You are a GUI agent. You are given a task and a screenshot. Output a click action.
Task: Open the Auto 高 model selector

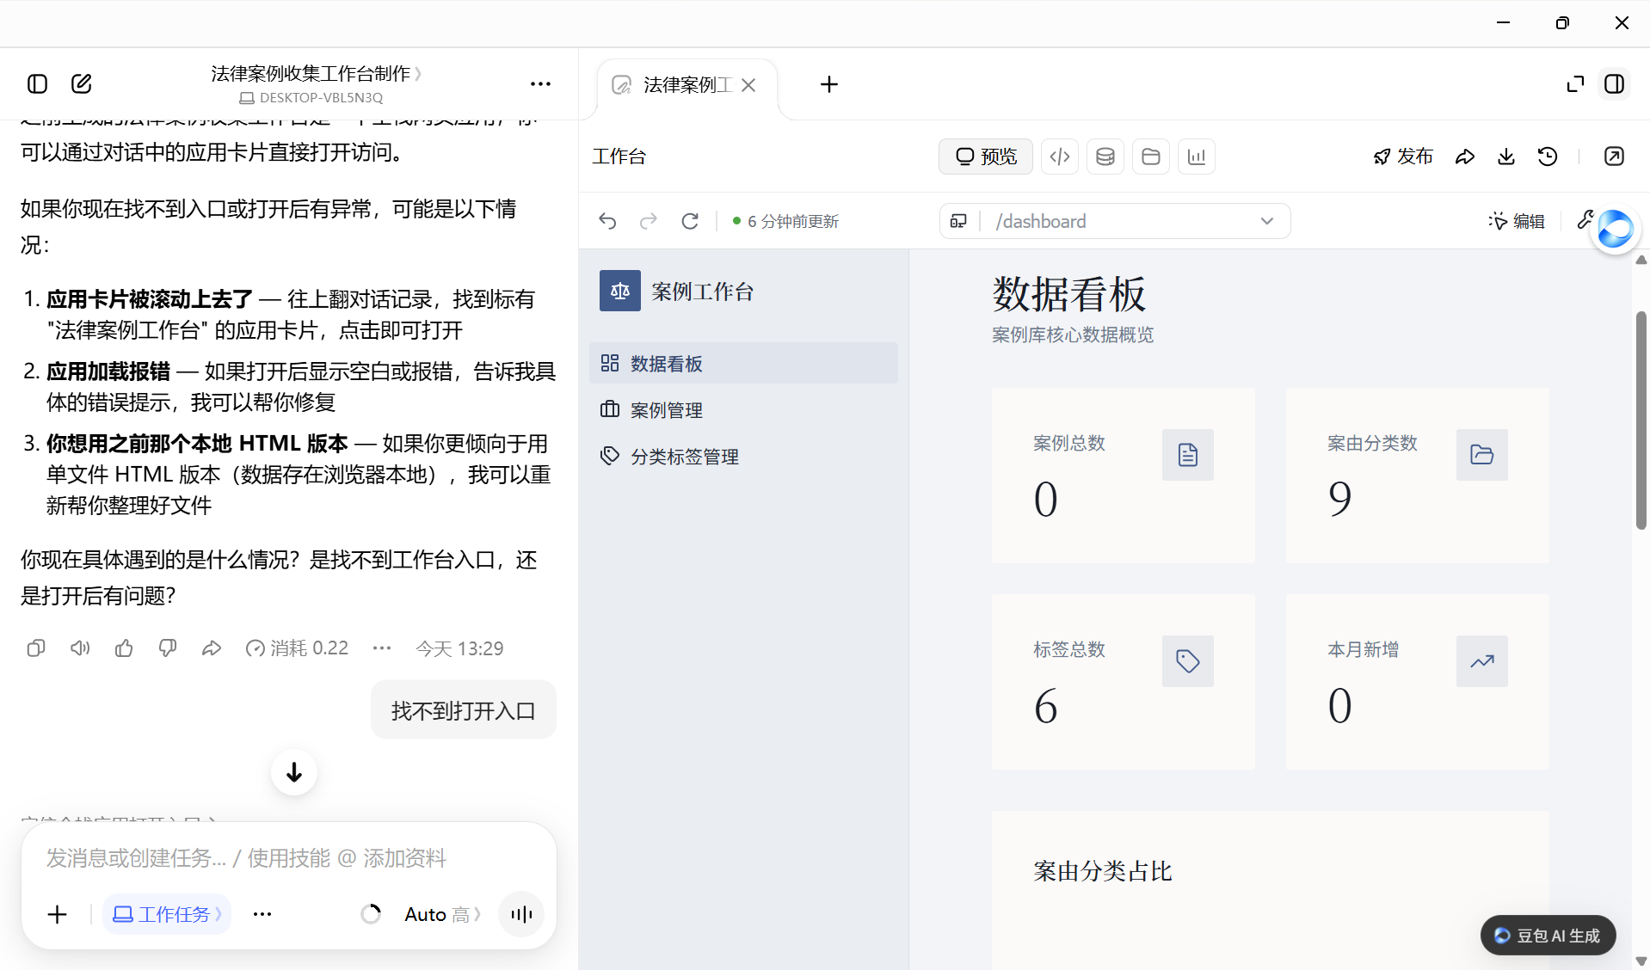pos(442,914)
